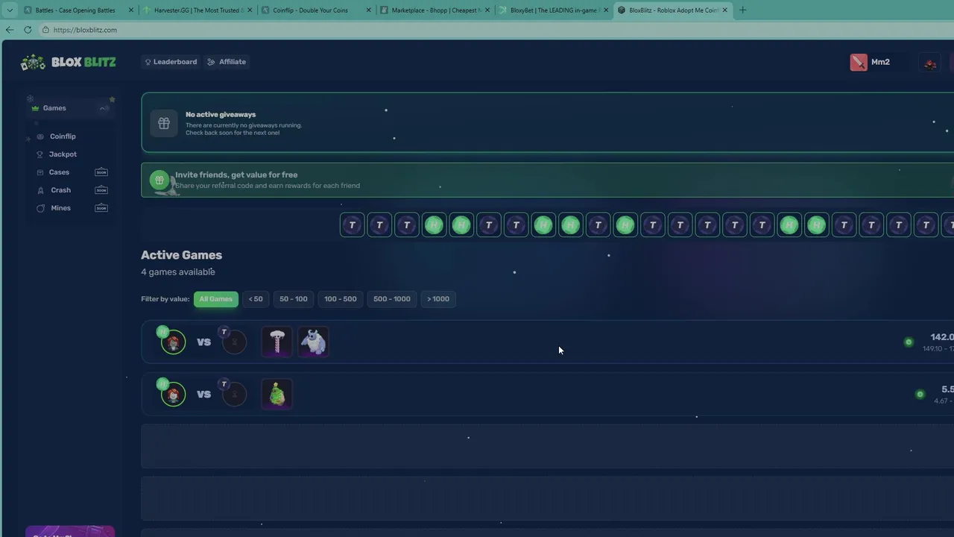Click the green gift icon on invite banner

tap(159, 180)
